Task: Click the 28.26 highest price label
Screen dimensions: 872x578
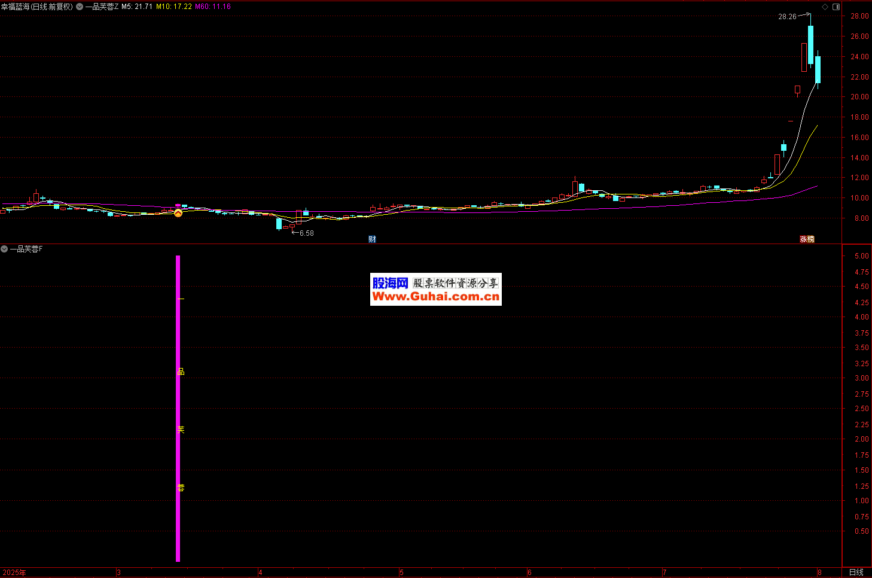Action: pyautogui.click(x=787, y=17)
